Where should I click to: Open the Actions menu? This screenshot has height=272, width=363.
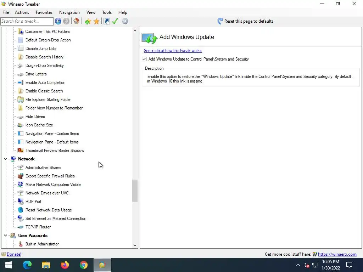coord(22,12)
